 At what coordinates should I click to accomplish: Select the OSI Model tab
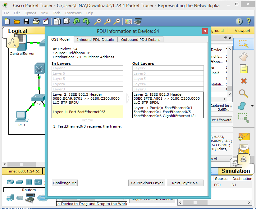[x=60, y=39]
